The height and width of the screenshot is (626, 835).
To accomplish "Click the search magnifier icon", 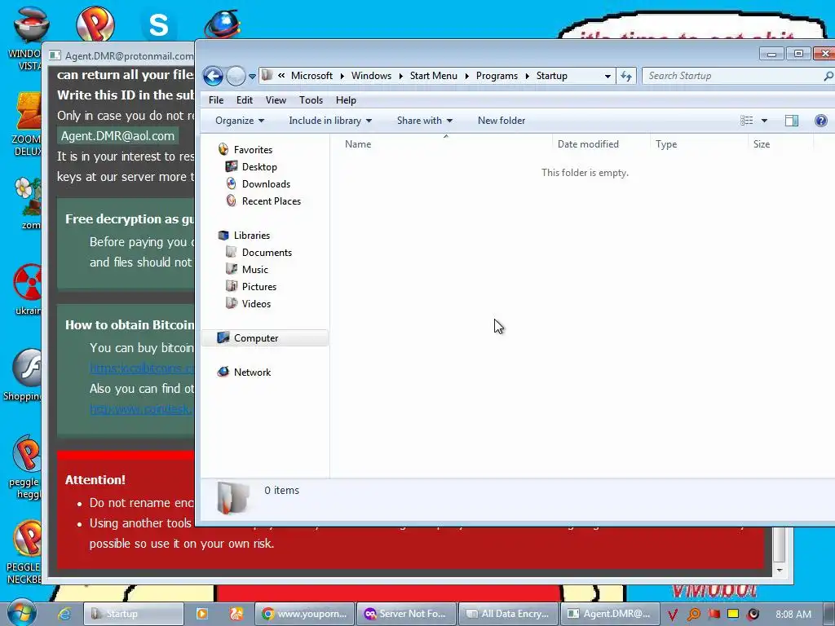I will (828, 76).
